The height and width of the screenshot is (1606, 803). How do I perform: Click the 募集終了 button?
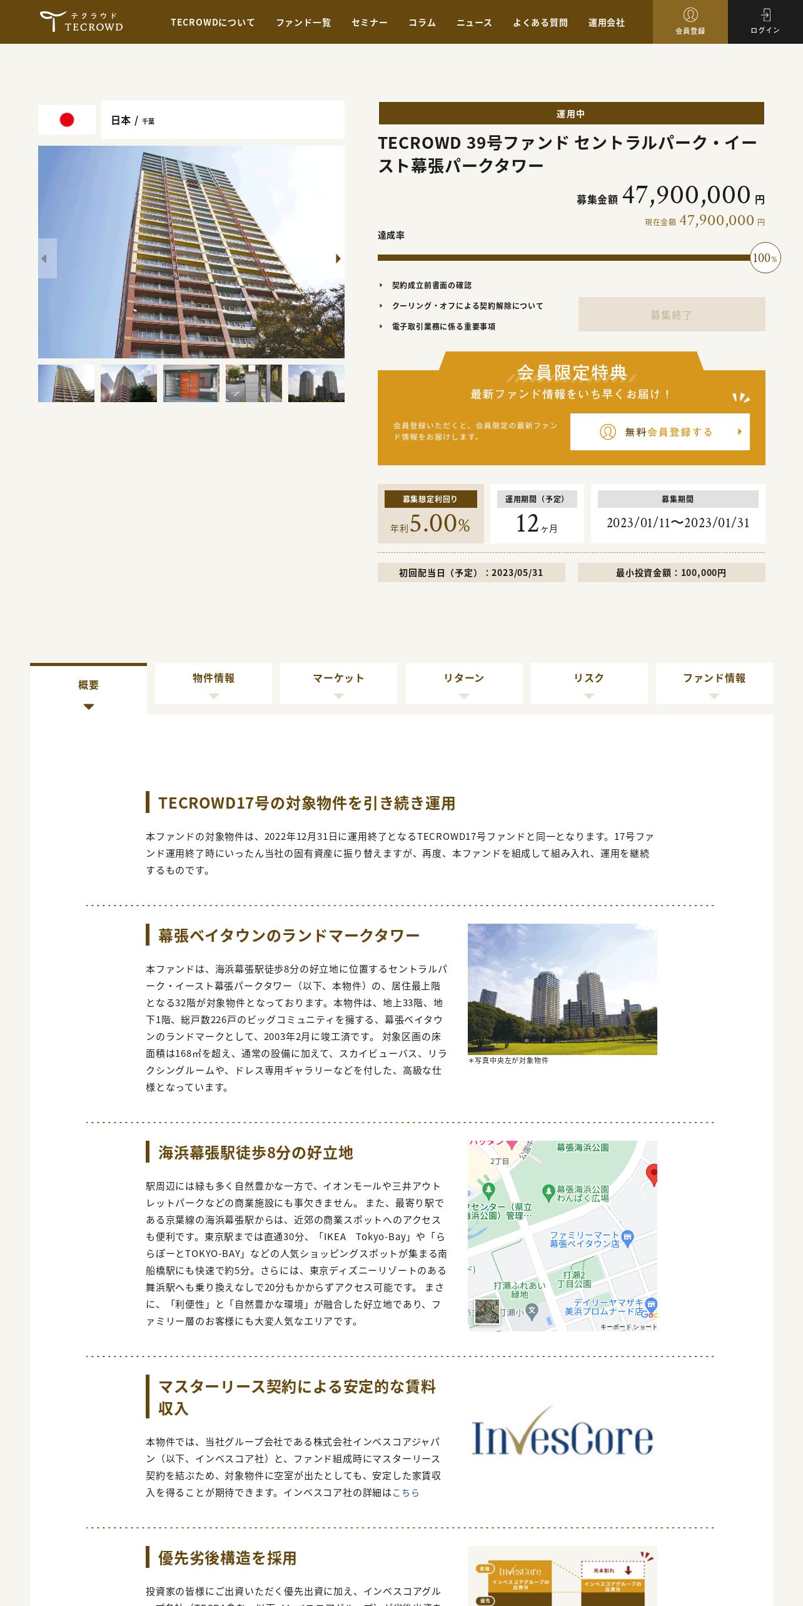[x=672, y=315]
